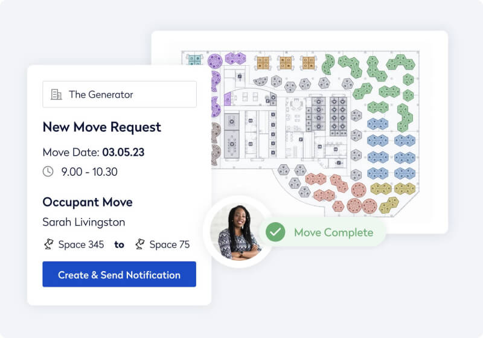Click the green checkmark icon in Move Complete
483x338 pixels.
tap(275, 232)
